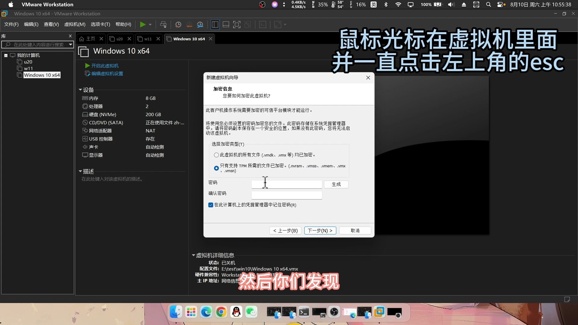The height and width of the screenshot is (325, 578).
Task: Close the library panel
Action: 70,36
